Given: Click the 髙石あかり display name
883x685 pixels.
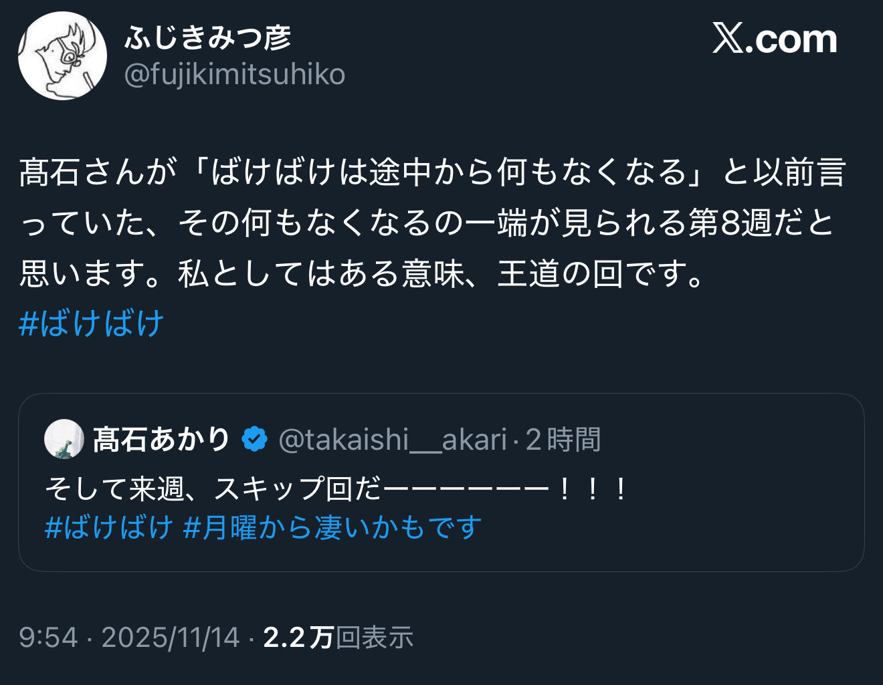Looking at the screenshot, I should [161, 440].
